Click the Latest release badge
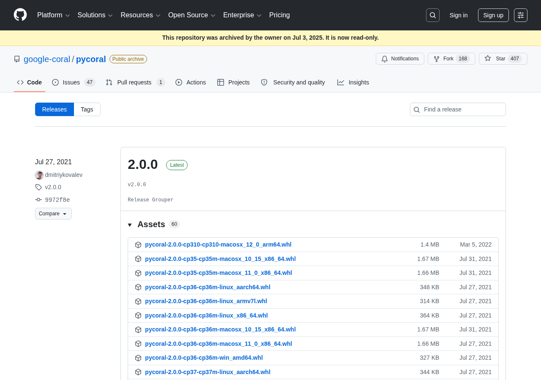Screen dimensions: 541x380 (177, 165)
